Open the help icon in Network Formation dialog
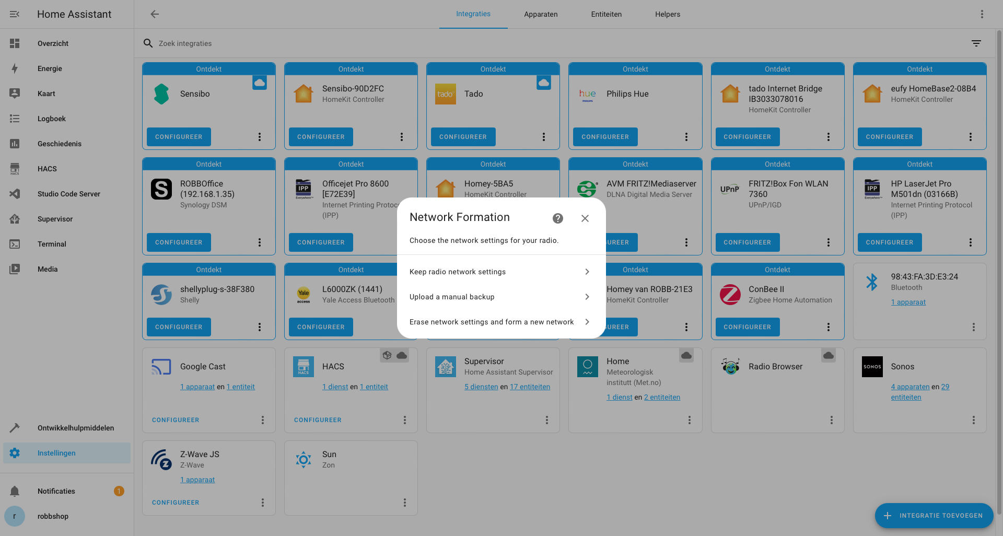The image size is (1003, 536). [558, 218]
